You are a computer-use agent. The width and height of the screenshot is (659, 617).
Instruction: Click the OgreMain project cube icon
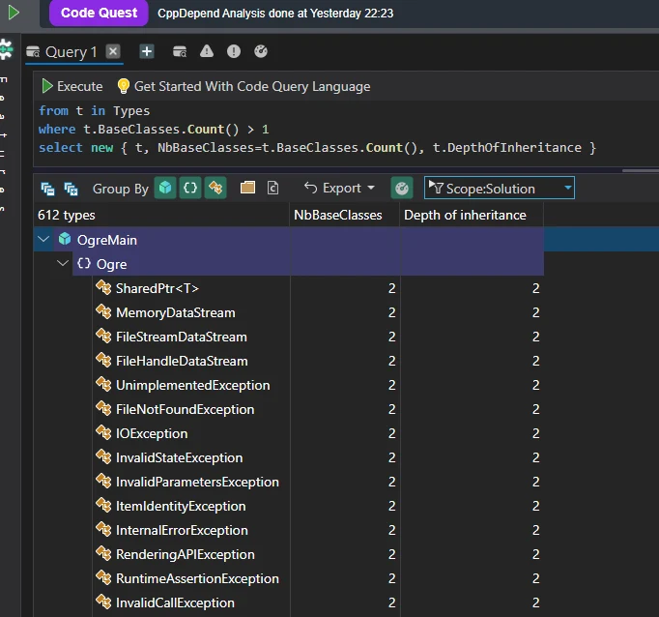[x=65, y=239]
